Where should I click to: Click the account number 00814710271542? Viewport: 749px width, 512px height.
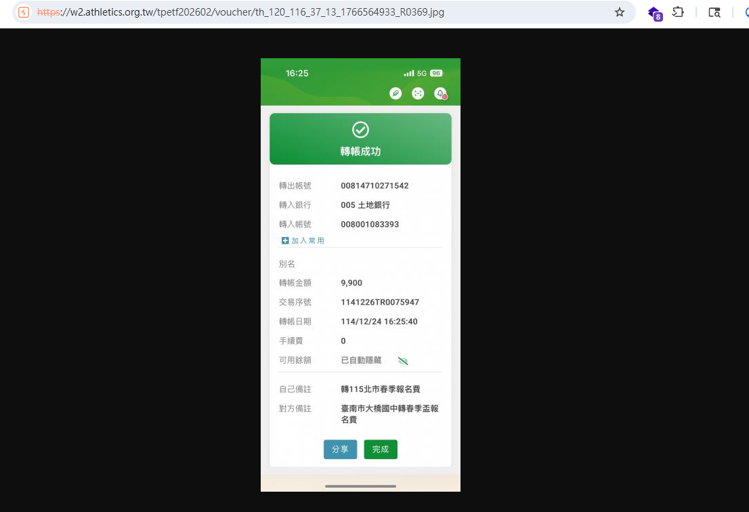tap(374, 186)
